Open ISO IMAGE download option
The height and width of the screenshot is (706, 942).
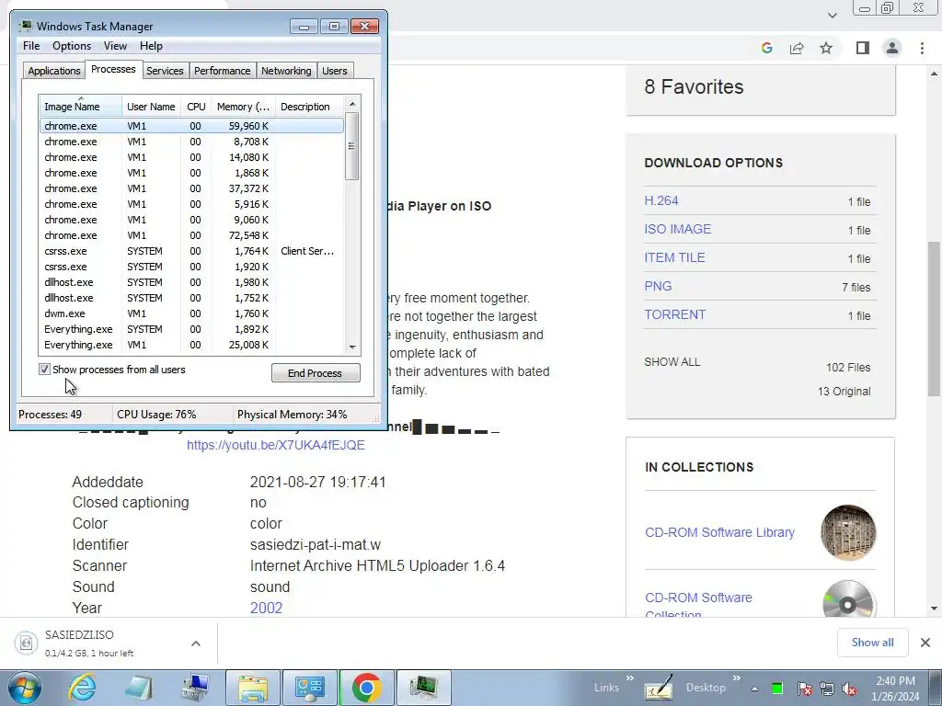677,229
